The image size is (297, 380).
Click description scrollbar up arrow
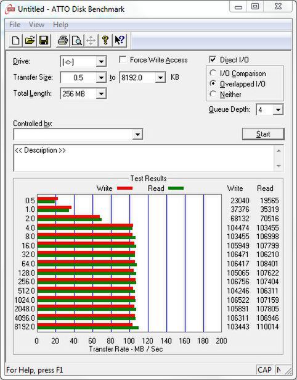coord(279,151)
